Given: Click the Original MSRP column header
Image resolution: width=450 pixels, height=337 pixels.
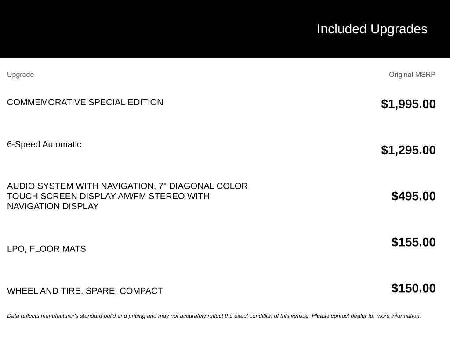Looking at the screenshot, I should pyautogui.click(x=412, y=75).
